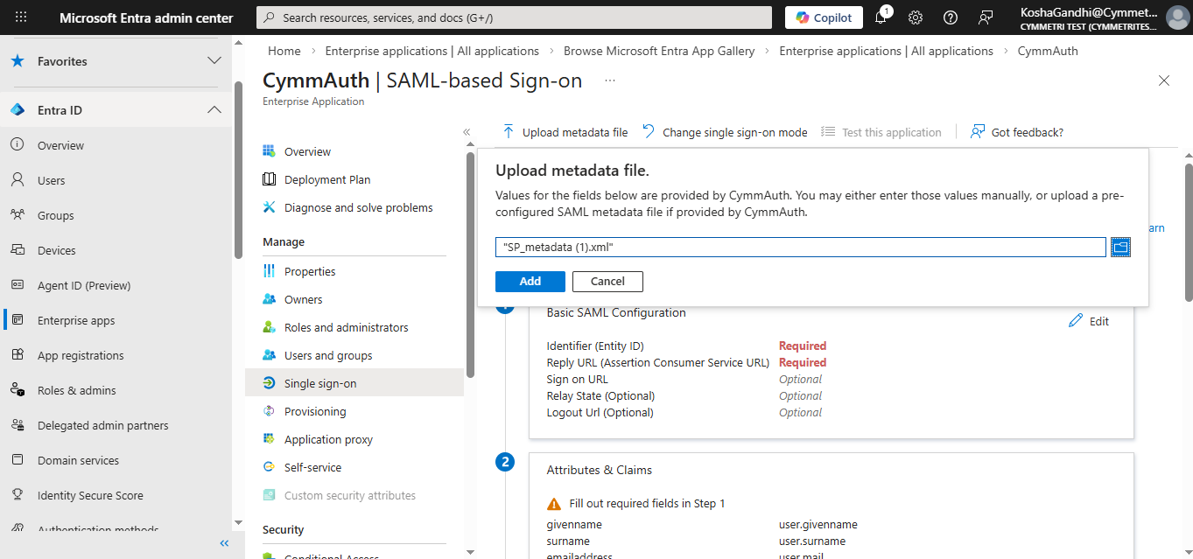This screenshot has height=559, width=1193.
Task: Open the notifications bell icon
Action: coord(881,17)
